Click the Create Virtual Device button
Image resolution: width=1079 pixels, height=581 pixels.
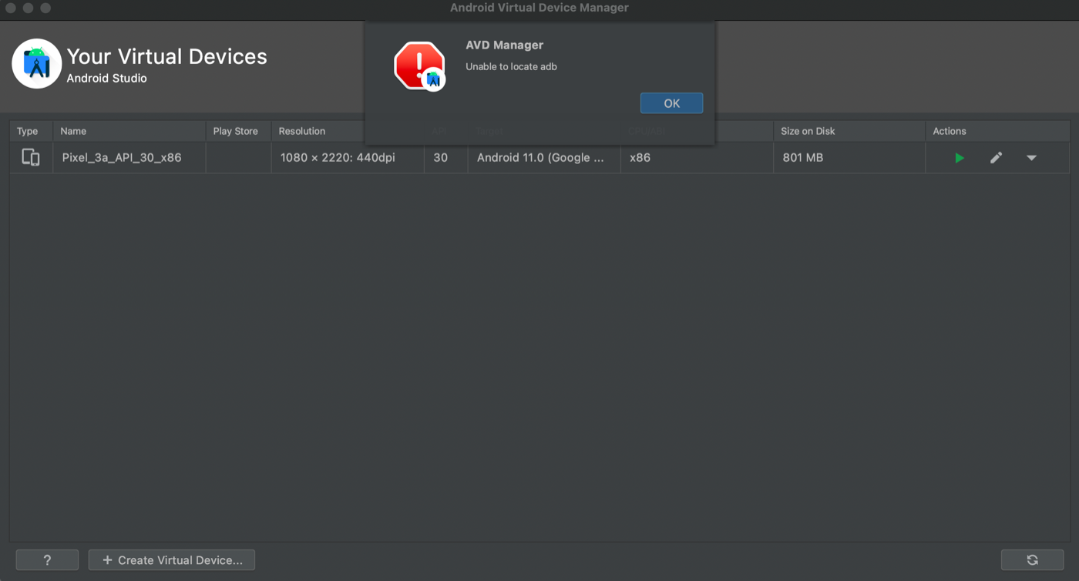172,560
